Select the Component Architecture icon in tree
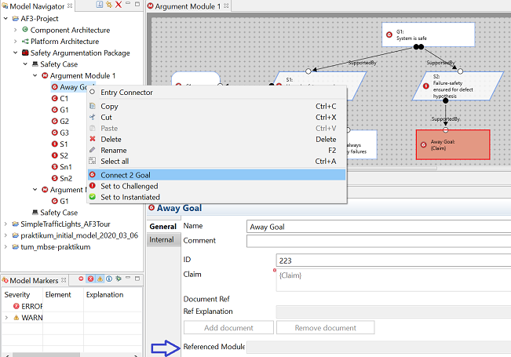This screenshot has height=357, width=511. [25, 30]
